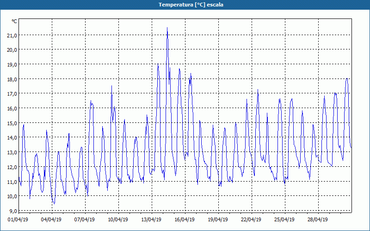
Task: Select the 12,0 axis value
Action: [x=12, y=167]
